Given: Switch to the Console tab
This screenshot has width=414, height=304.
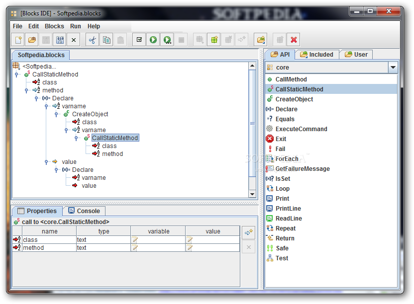Looking at the screenshot, I should (84, 211).
